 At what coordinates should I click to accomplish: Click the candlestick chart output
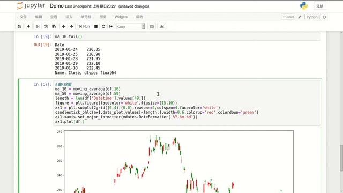(175, 161)
